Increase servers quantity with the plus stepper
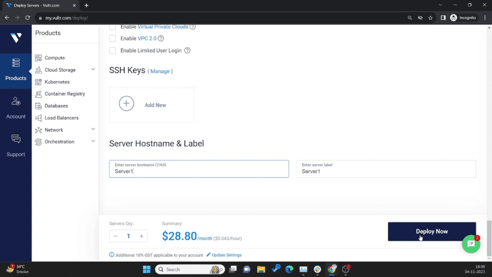The image size is (492, 277). tap(141, 236)
